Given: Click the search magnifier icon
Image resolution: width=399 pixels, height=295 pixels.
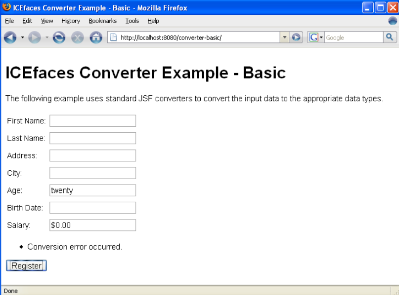Looking at the screenshot, I should 390,37.
